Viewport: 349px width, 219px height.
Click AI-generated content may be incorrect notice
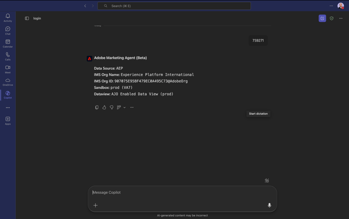tap(182, 215)
